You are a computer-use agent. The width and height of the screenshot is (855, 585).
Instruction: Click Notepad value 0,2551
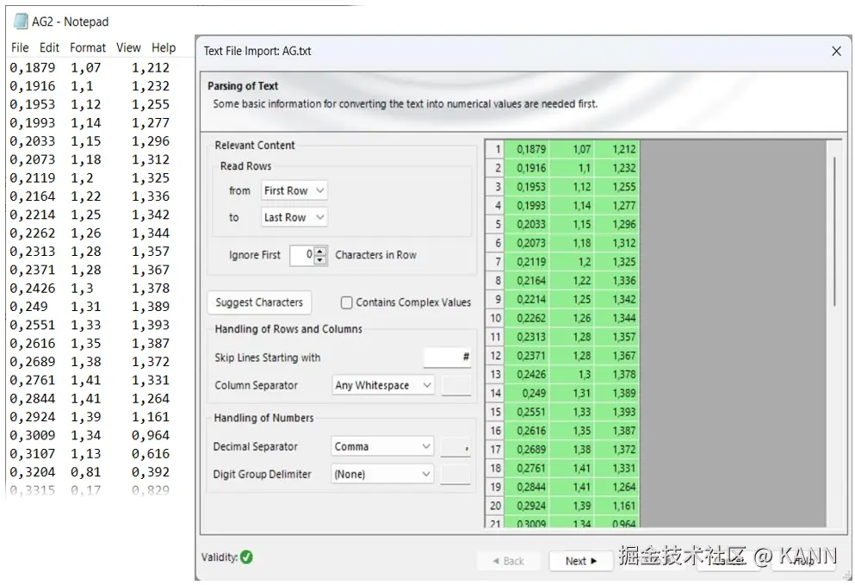33,326
